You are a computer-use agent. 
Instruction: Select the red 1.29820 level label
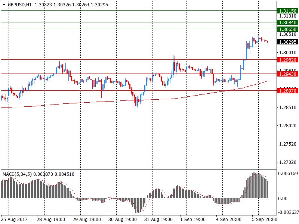point(288,60)
